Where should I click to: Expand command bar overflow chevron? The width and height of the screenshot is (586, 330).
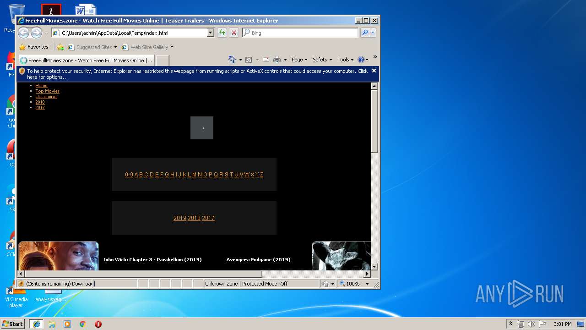(x=375, y=57)
